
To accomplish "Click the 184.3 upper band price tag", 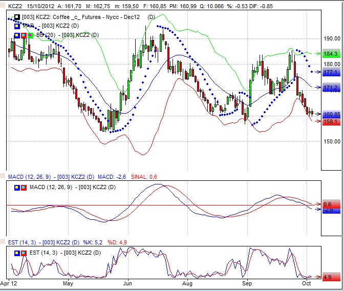I will tap(331, 54).
